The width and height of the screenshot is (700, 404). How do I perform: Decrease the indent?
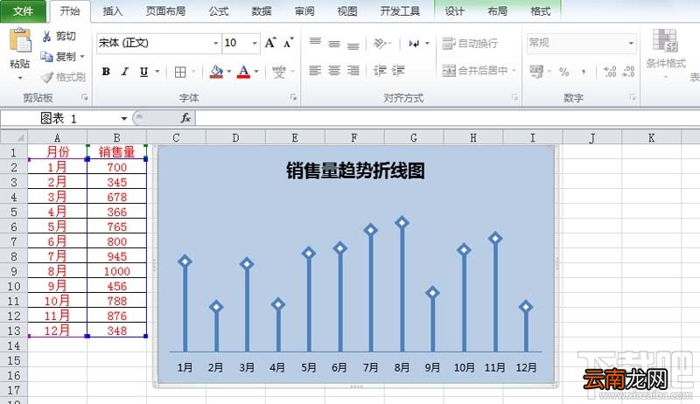click(380, 71)
